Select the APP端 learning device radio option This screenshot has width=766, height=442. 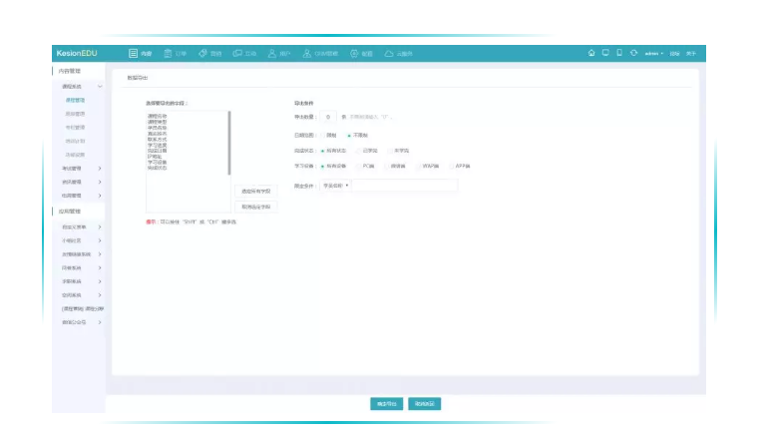tap(451, 166)
